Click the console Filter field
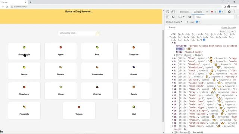 pos(214,17)
